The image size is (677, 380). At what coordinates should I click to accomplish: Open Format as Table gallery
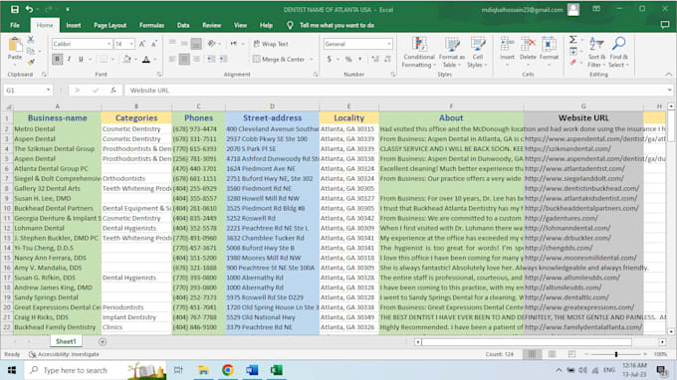(452, 52)
